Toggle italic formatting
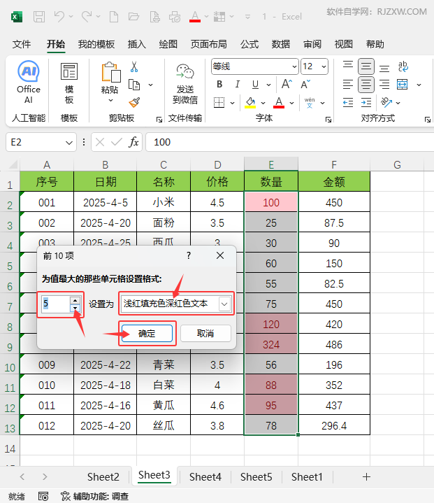434x503 pixels. [x=237, y=85]
